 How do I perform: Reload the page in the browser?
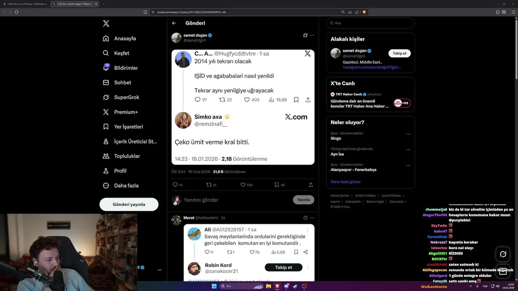click(17, 12)
